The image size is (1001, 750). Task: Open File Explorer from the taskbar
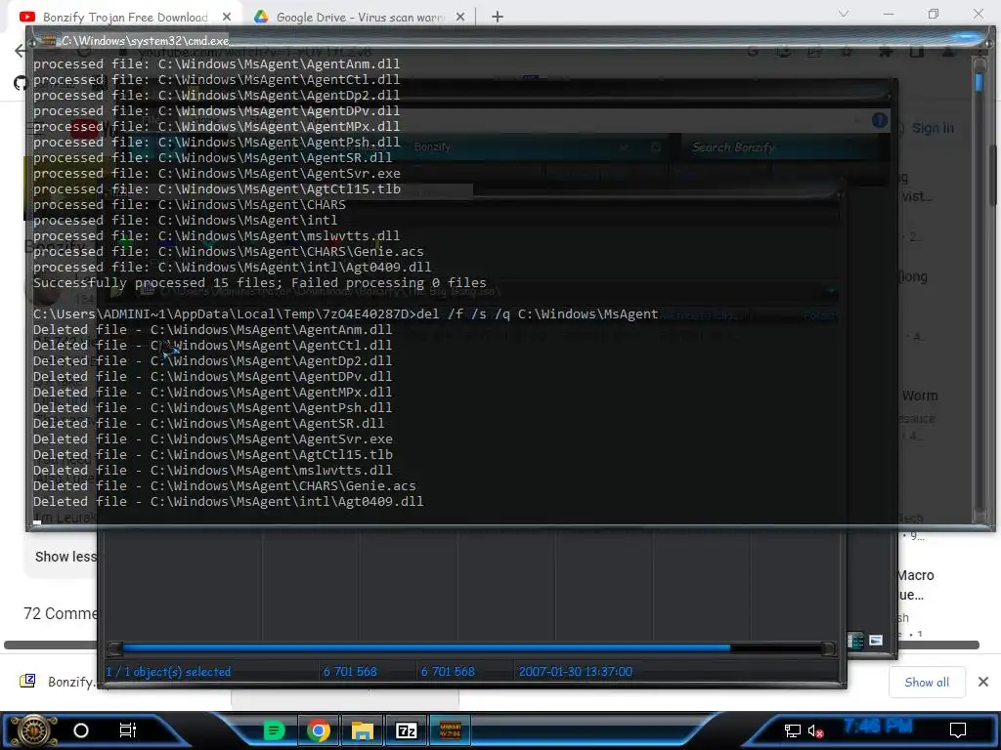pyautogui.click(x=363, y=730)
